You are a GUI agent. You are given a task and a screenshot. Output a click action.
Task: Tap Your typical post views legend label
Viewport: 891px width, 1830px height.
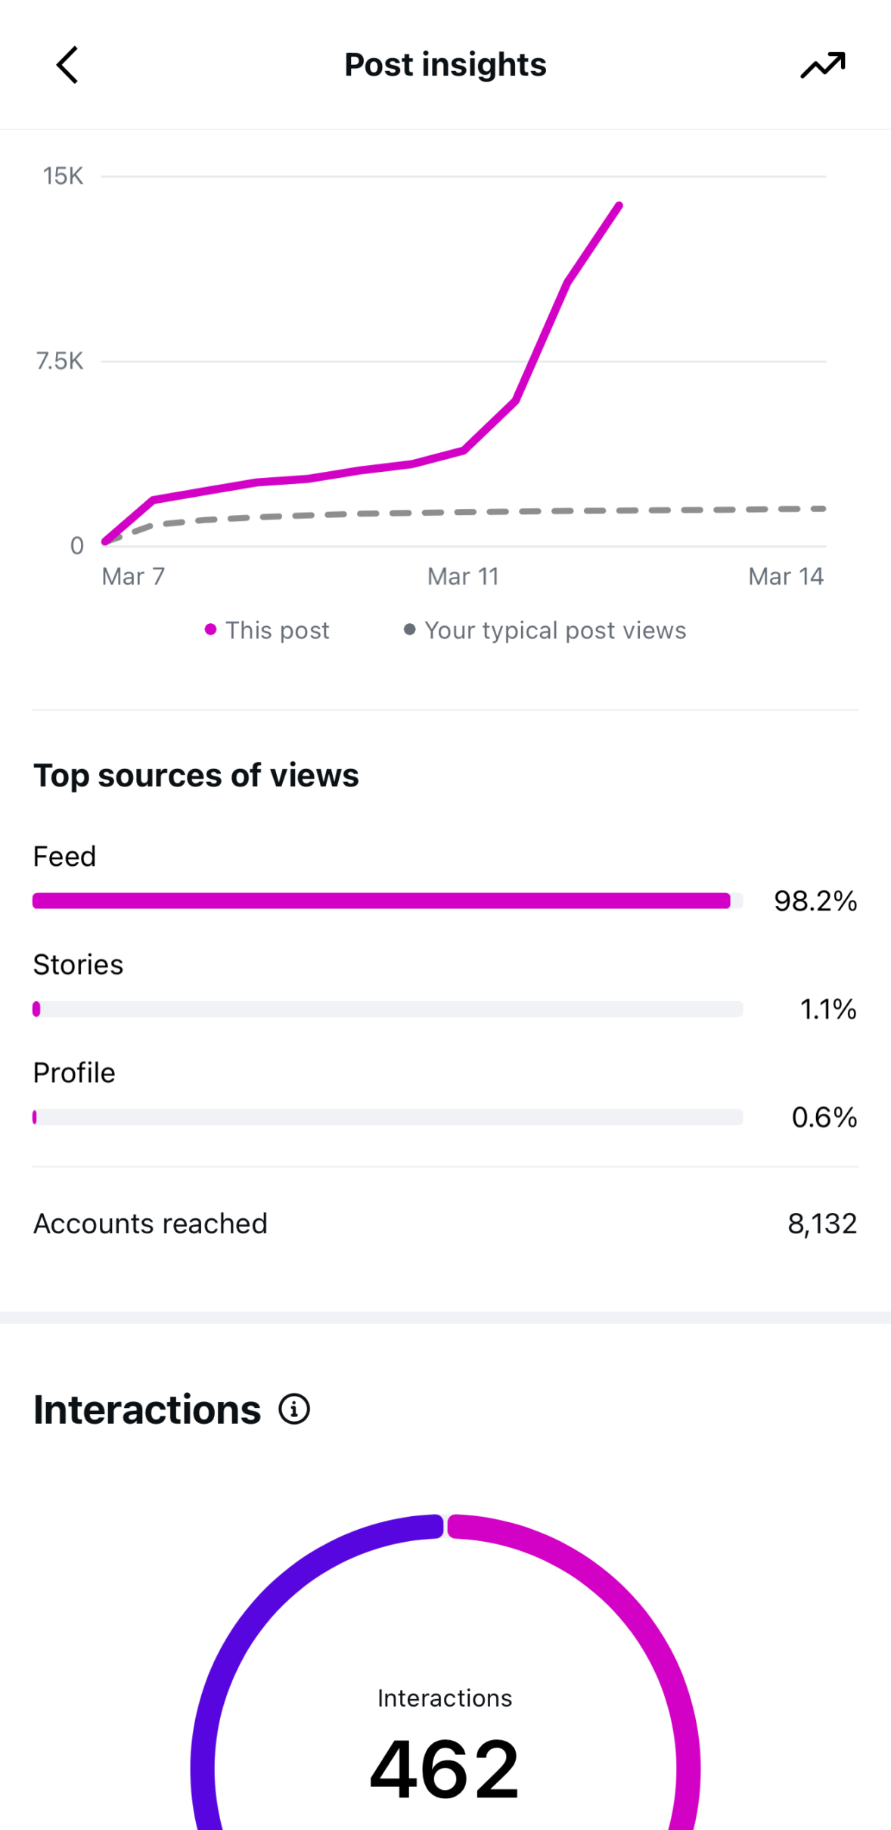[555, 630]
